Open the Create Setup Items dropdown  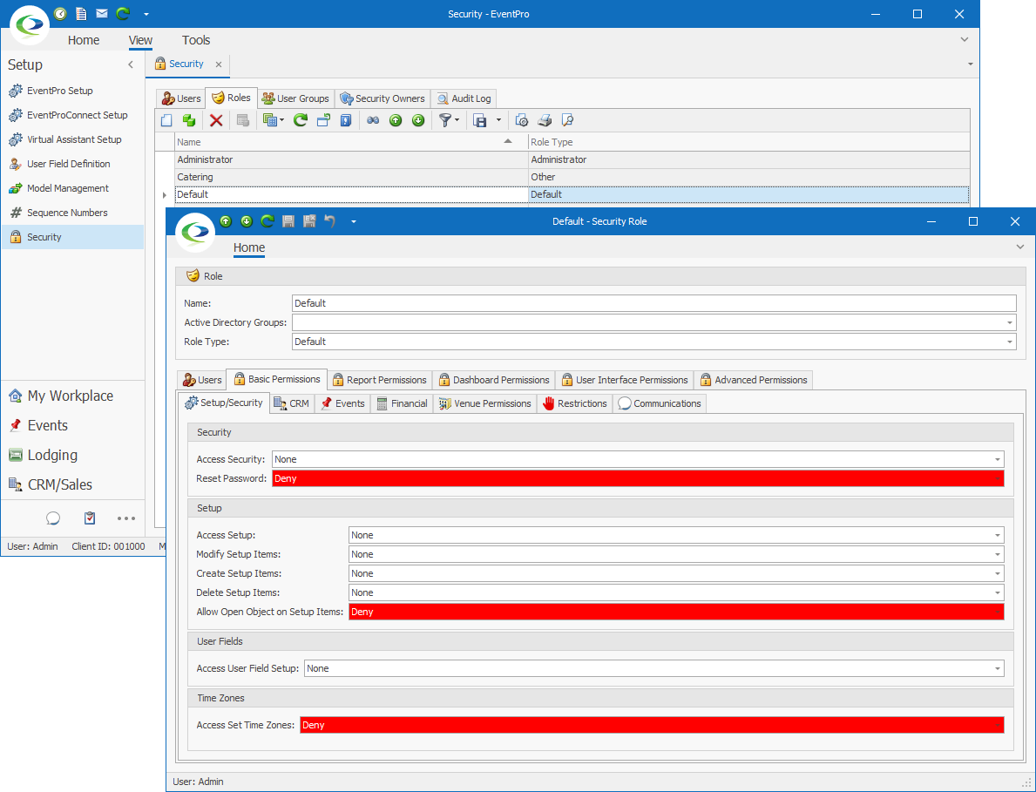pos(997,574)
